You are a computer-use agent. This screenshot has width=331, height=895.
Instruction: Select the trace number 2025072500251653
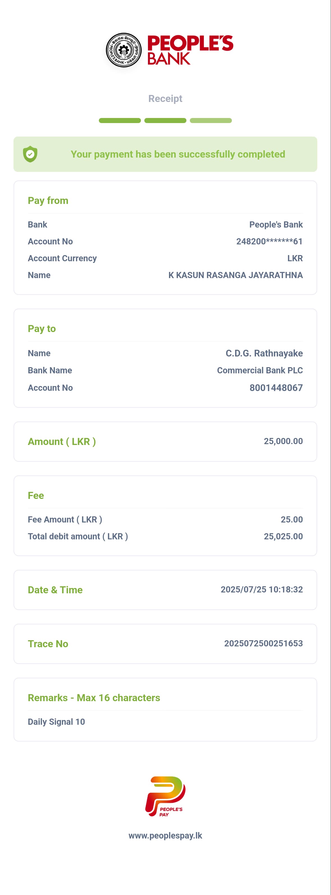(x=263, y=643)
